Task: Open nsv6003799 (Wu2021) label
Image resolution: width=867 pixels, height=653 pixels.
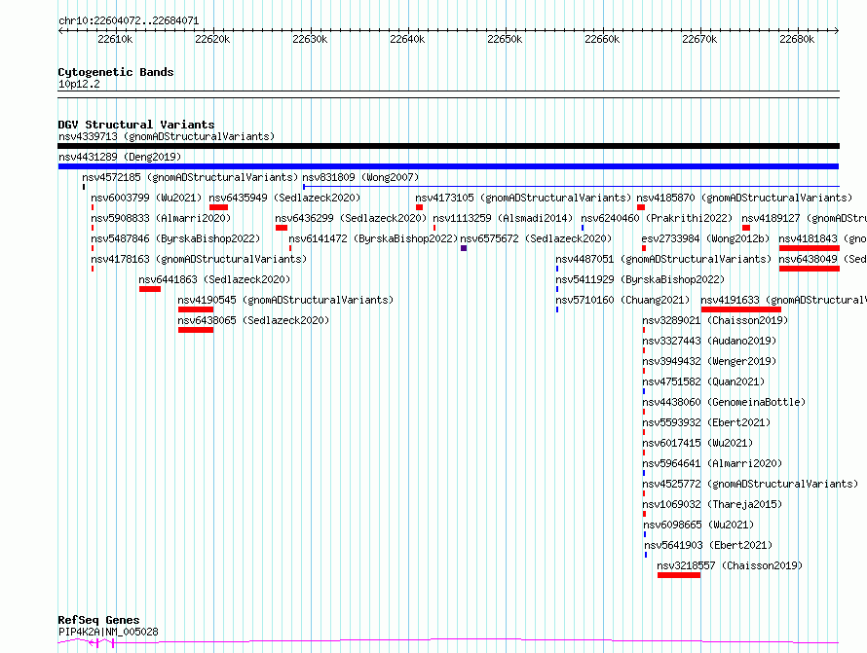Action: click(146, 198)
